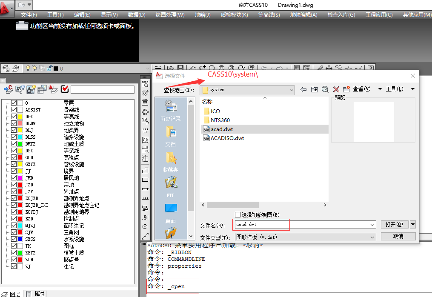Click the blue color swatch of SXSS layer
Viewport: 432px width, 297px height.
20,239
